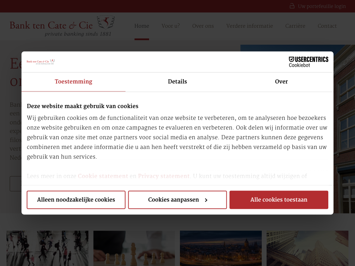This screenshot has width=355, height=266.
Task: Click the Bank ten Cate & Cie header logo
Action: (x=62, y=26)
